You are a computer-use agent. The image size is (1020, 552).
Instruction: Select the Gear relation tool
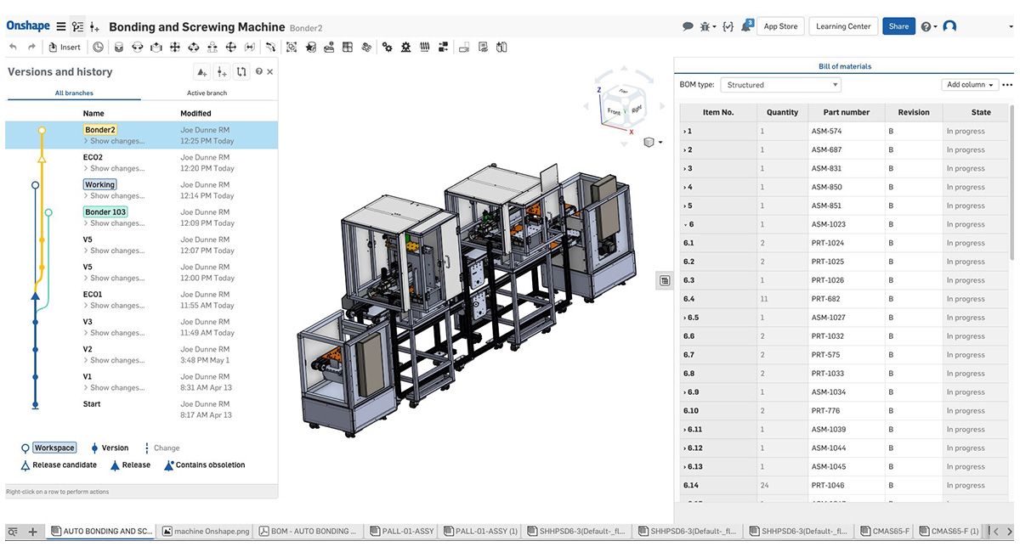[x=387, y=48]
